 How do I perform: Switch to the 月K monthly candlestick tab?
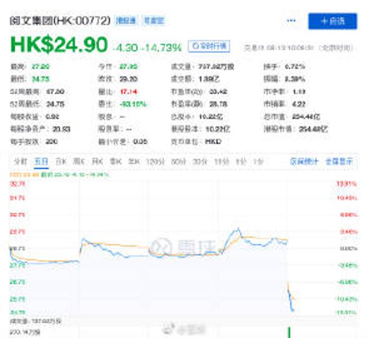point(97,161)
